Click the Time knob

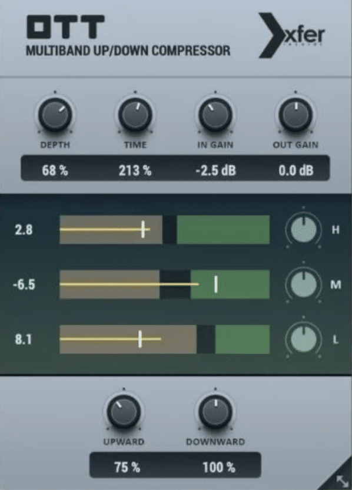(x=135, y=115)
